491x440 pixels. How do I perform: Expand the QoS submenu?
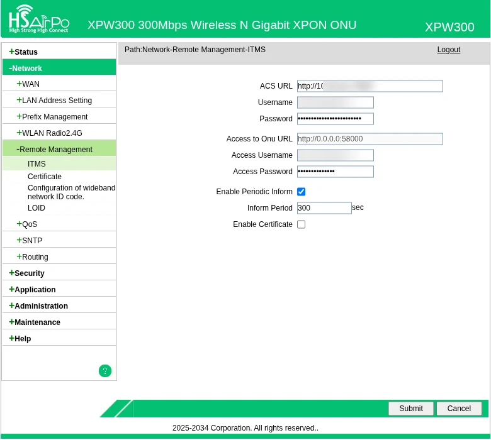(x=26, y=224)
